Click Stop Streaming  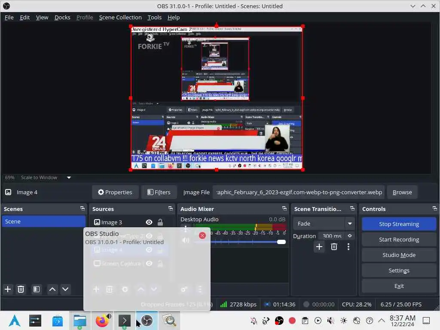399,224
